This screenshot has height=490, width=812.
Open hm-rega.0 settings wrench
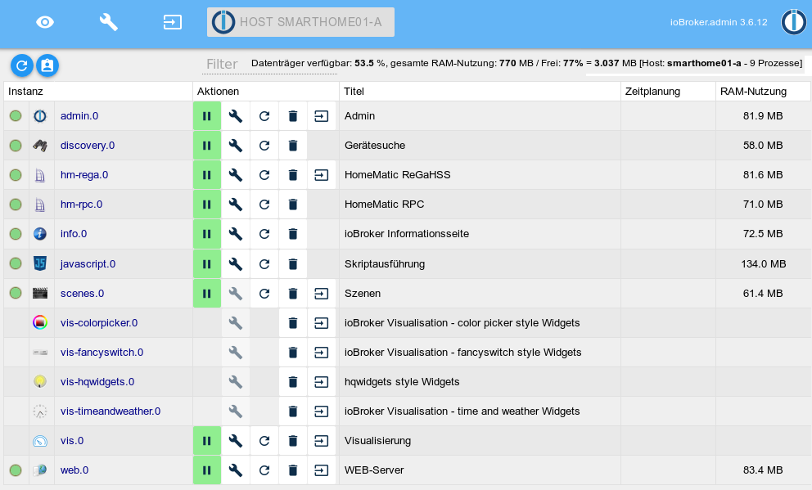tap(236, 175)
